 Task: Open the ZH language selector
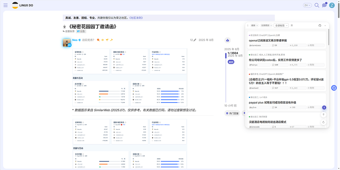[307, 5]
